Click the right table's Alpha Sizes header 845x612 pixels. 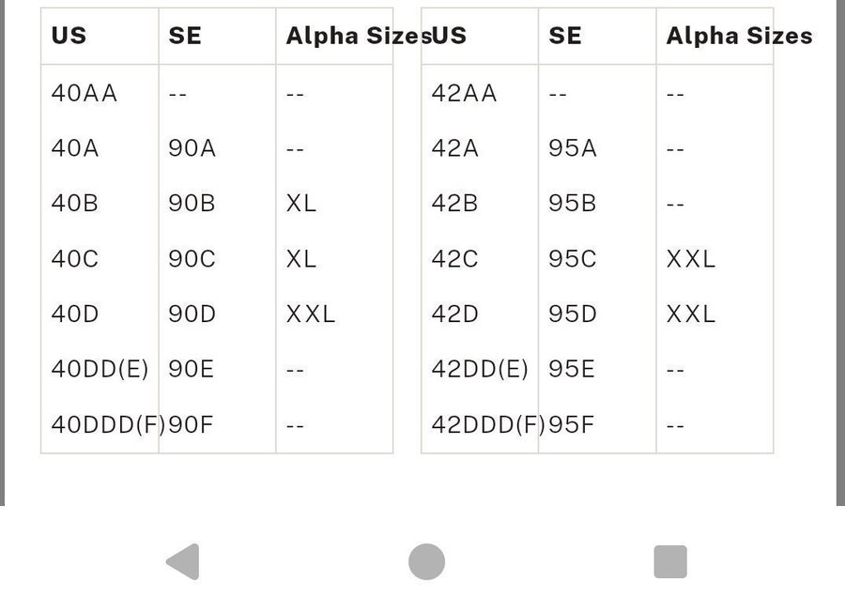[739, 36]
